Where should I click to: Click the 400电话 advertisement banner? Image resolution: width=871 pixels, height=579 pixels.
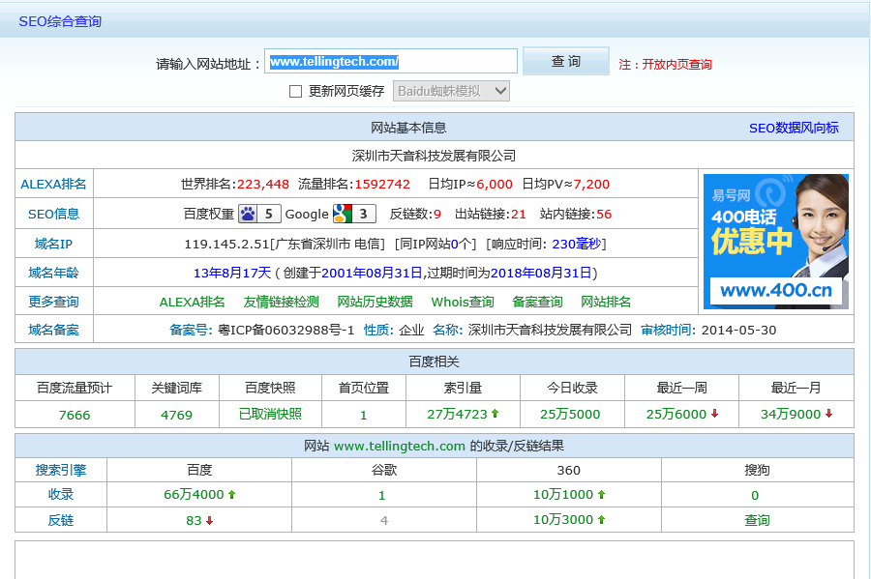[775, 241]
